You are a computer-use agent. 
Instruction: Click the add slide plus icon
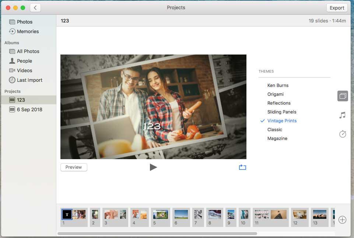point(342,220)
